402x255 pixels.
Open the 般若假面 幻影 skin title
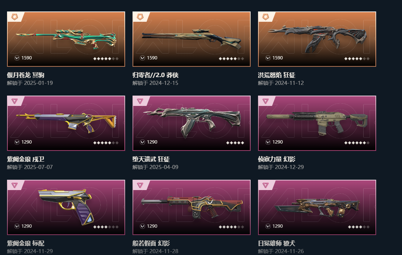(x=151, y=243)
